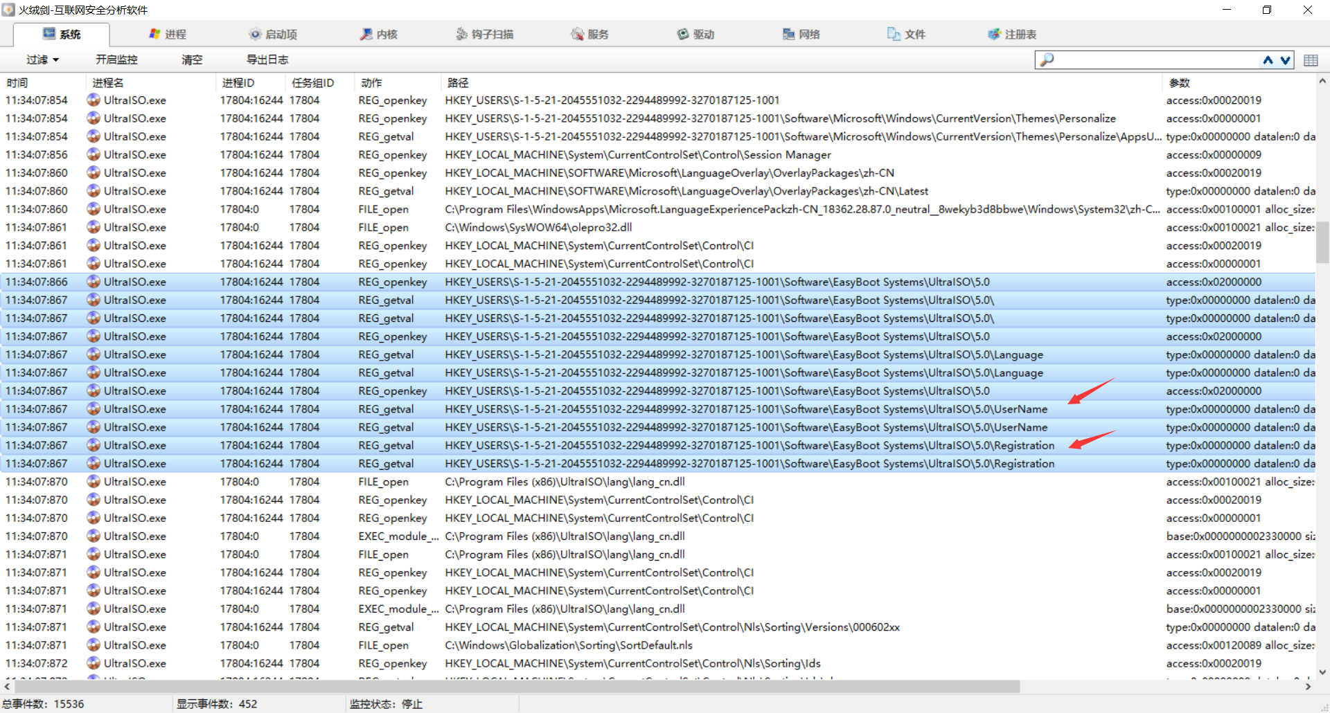Select the Sorting\Versions\000602xx registry path
This screenshot has width=1330, height=713.
[672, 626]
